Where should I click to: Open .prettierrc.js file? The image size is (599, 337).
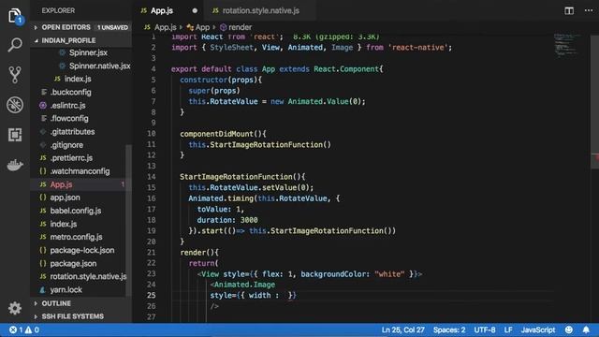[x=71, y=158]
